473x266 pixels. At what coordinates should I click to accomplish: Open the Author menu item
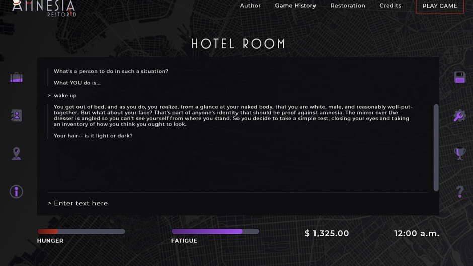(250, 6)
